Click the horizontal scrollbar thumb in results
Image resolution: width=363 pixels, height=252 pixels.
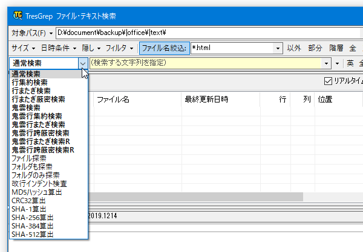[x=195, y=197]
